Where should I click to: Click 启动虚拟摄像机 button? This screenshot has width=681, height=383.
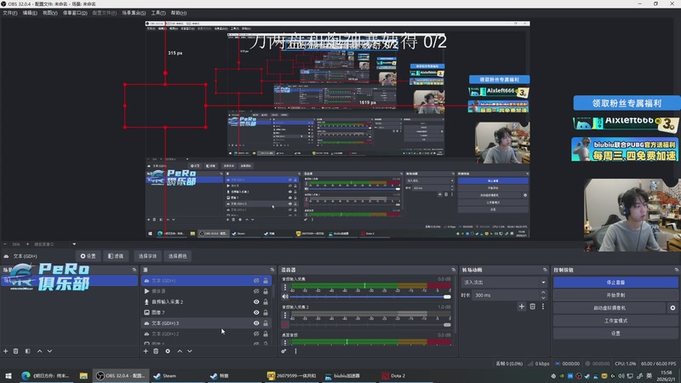click(x=609, y=308)
